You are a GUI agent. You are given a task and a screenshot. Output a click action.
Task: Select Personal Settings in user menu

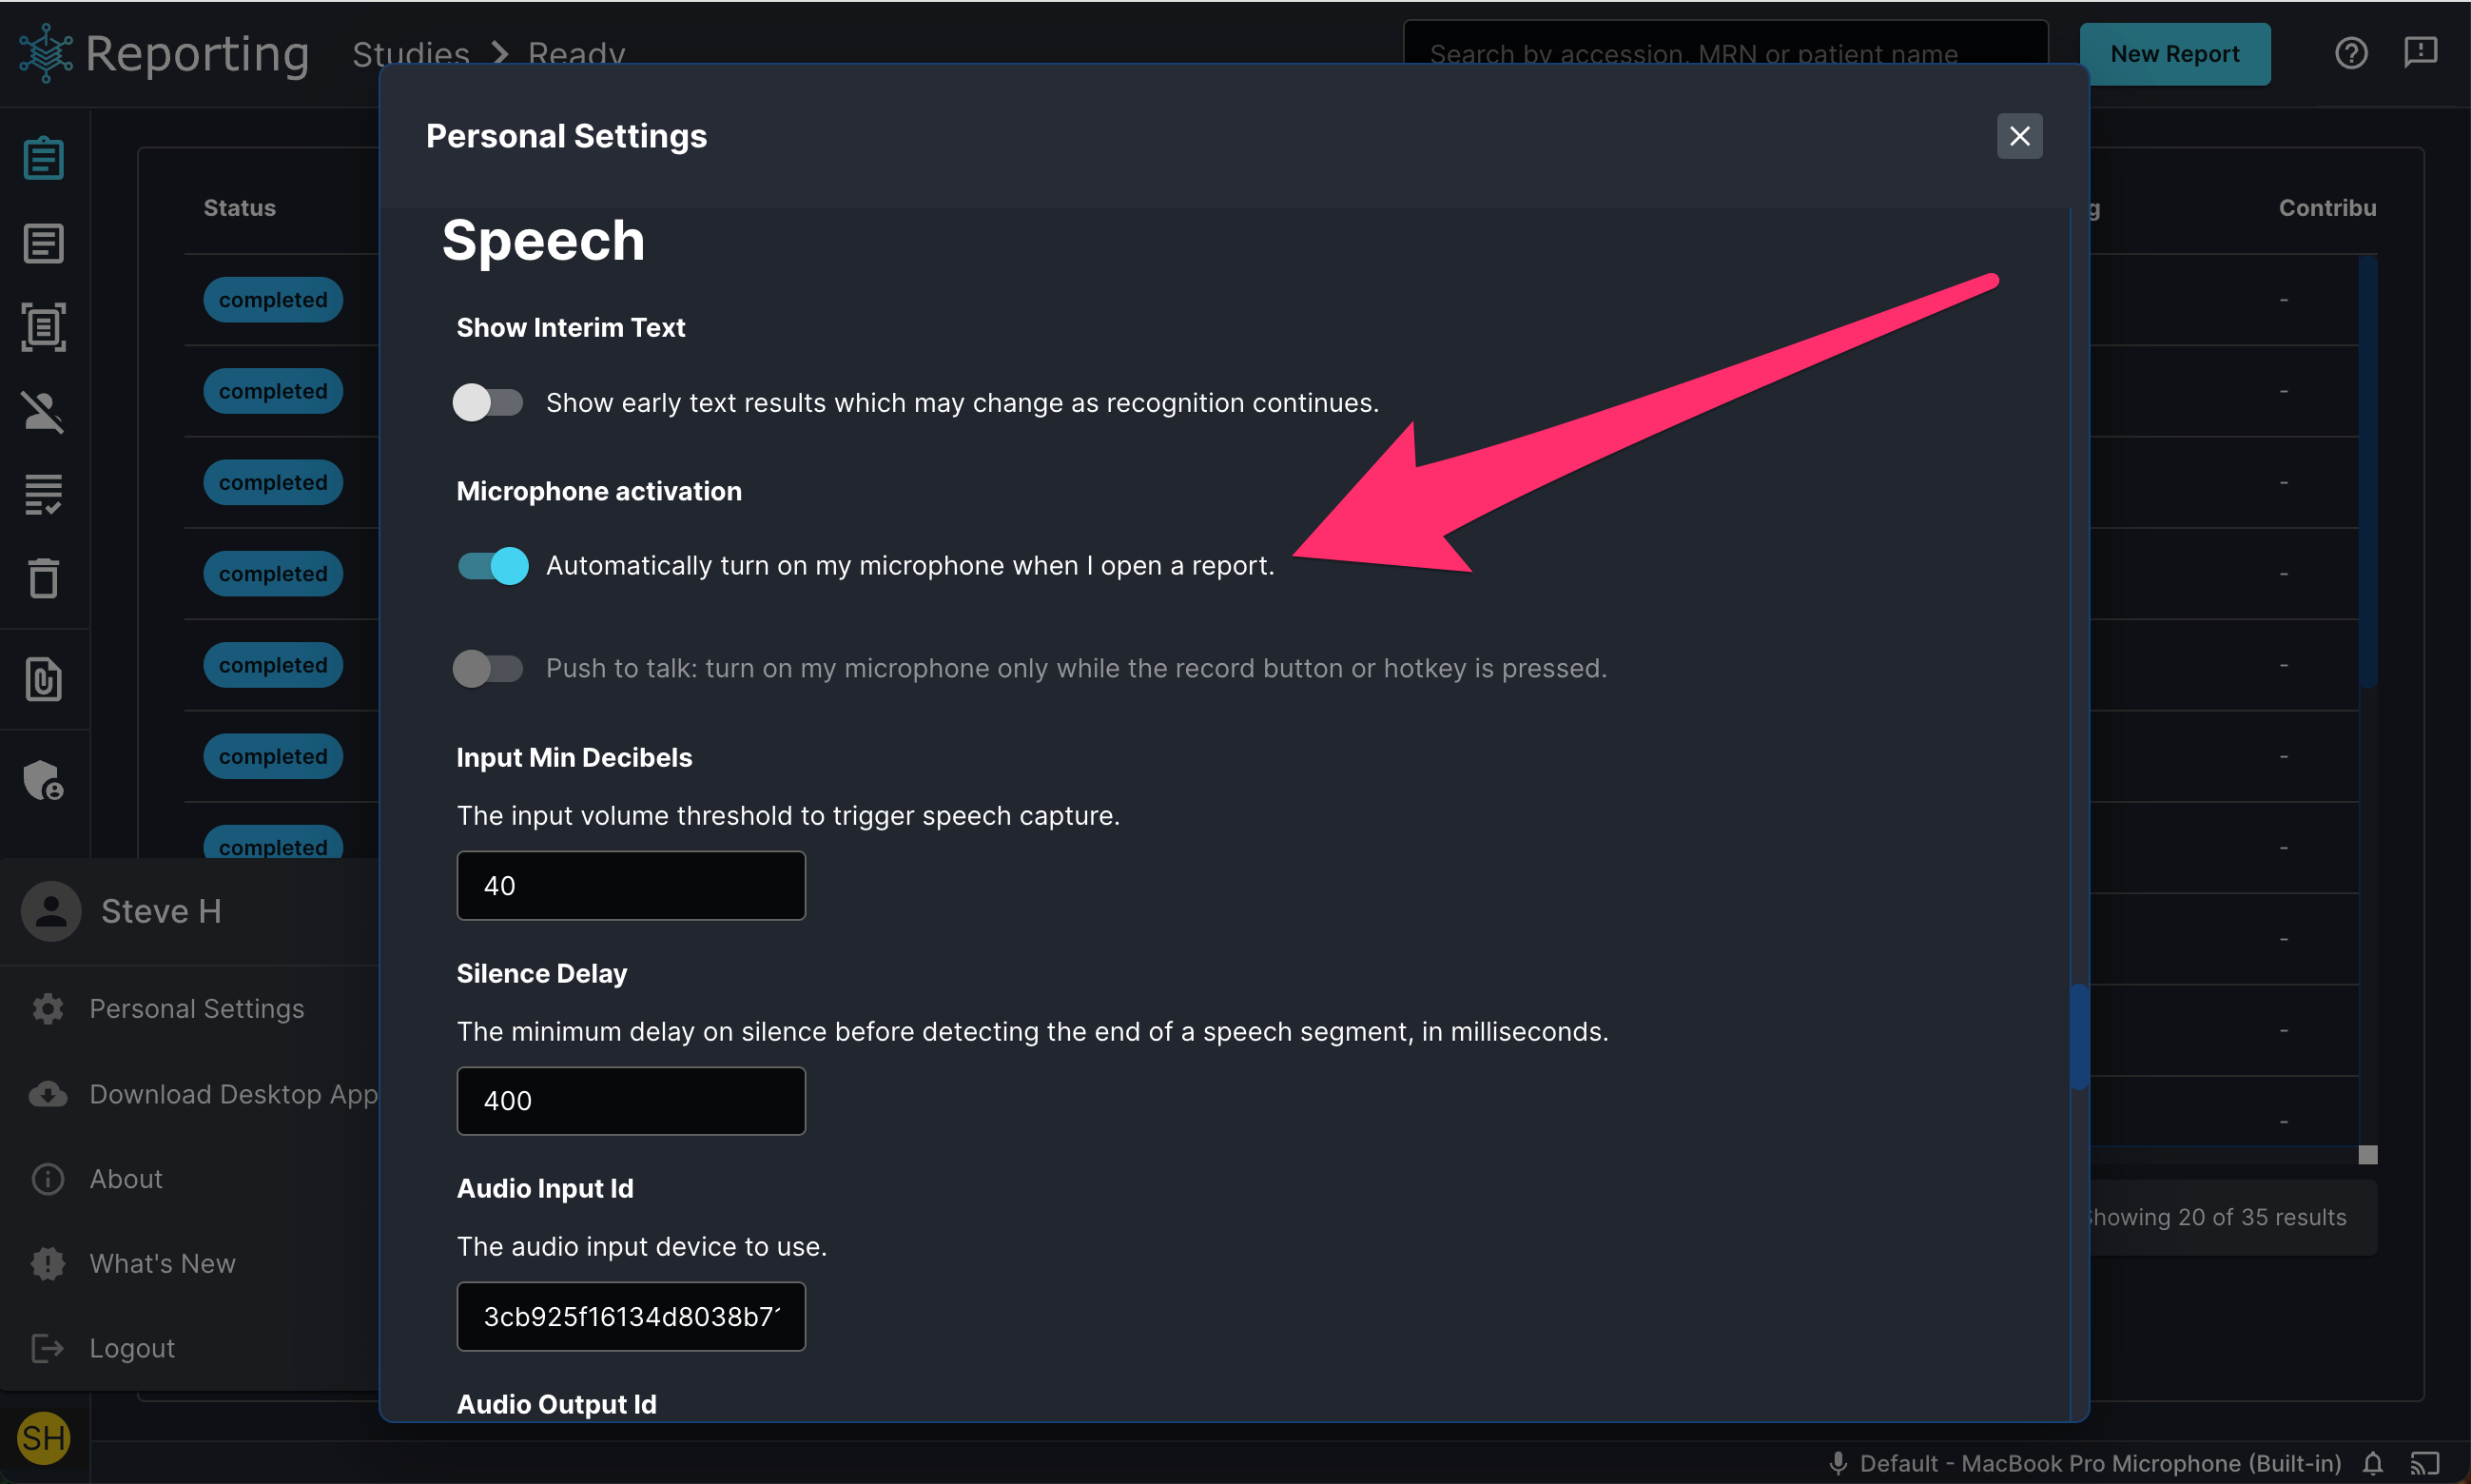195,1009
